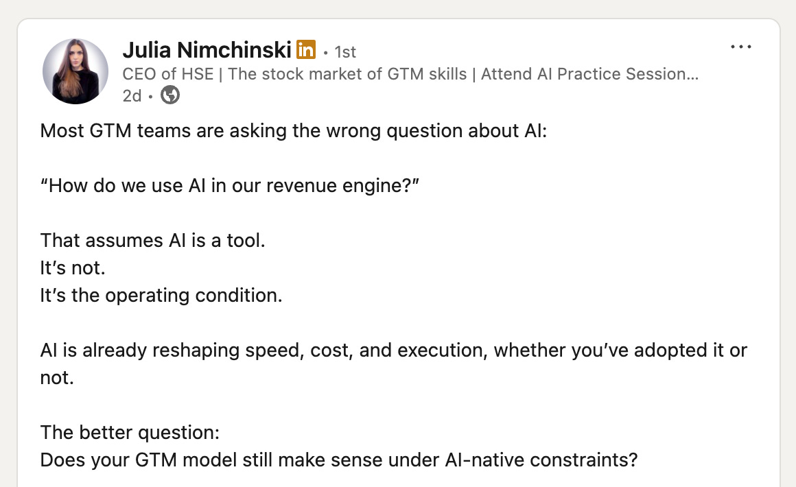Click the globe public visibility icon
Viewport: 796px width, 487px height.
coord(170,95)
